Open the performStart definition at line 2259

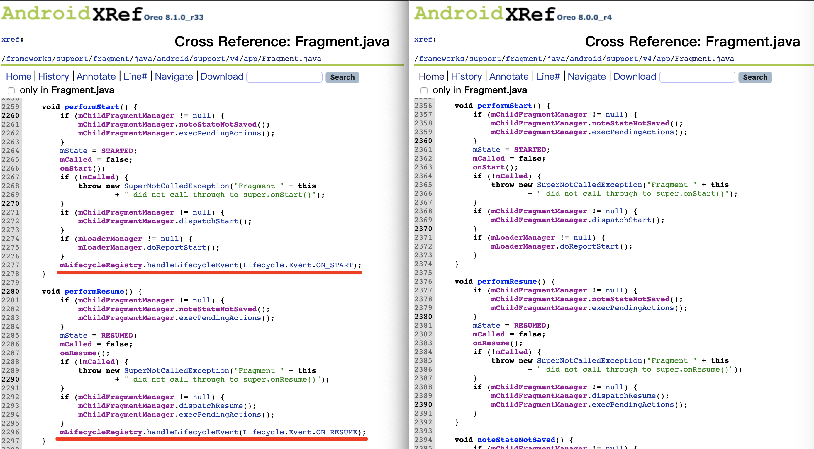point(92,106)
